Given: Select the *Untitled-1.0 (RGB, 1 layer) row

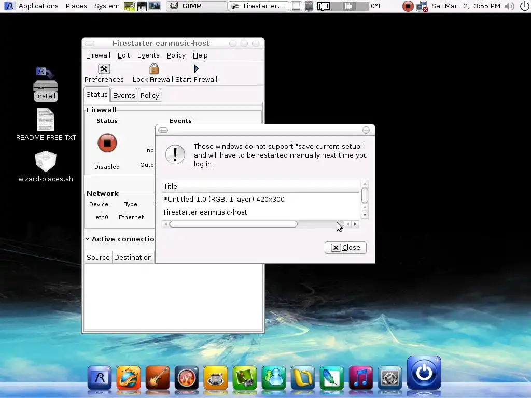Looking at the screenshot, I should [261, 199].
